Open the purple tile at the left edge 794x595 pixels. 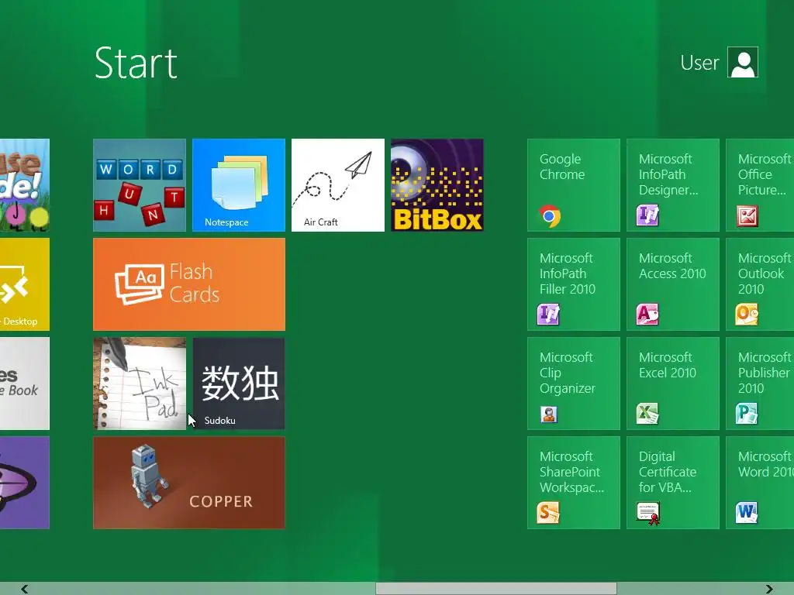[25, 483]
